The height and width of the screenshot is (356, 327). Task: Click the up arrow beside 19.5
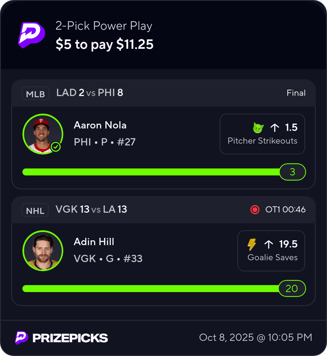[269, 244]
